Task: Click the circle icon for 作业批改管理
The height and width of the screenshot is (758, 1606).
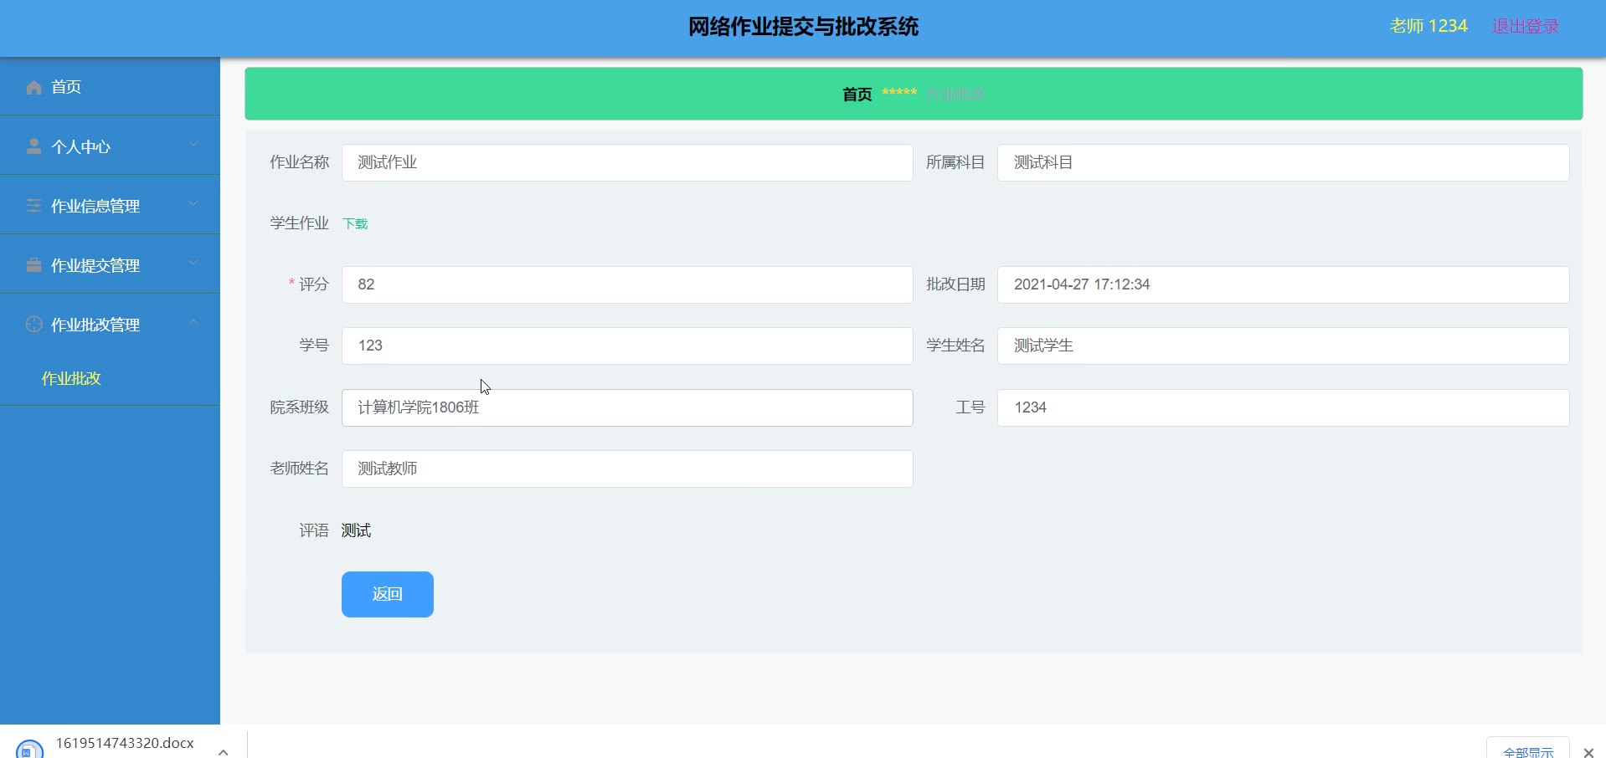Action: coord(34,325)
